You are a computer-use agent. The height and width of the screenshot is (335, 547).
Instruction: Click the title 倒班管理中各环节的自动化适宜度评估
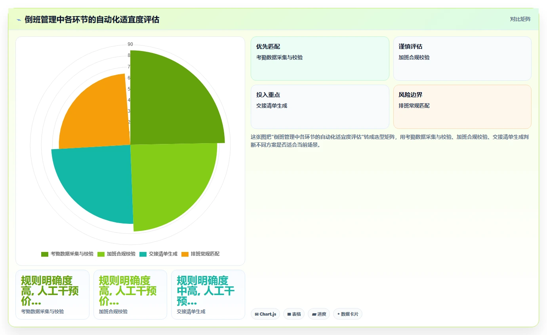[x=92, y=19]
